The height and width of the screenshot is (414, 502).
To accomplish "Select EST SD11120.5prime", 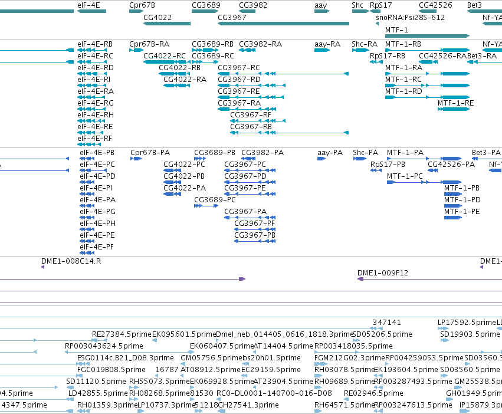I will [x=96, y=382].
